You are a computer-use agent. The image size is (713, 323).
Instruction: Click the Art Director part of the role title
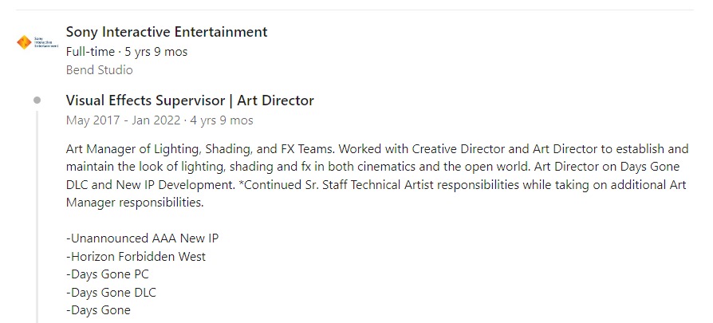pos(275,100)
